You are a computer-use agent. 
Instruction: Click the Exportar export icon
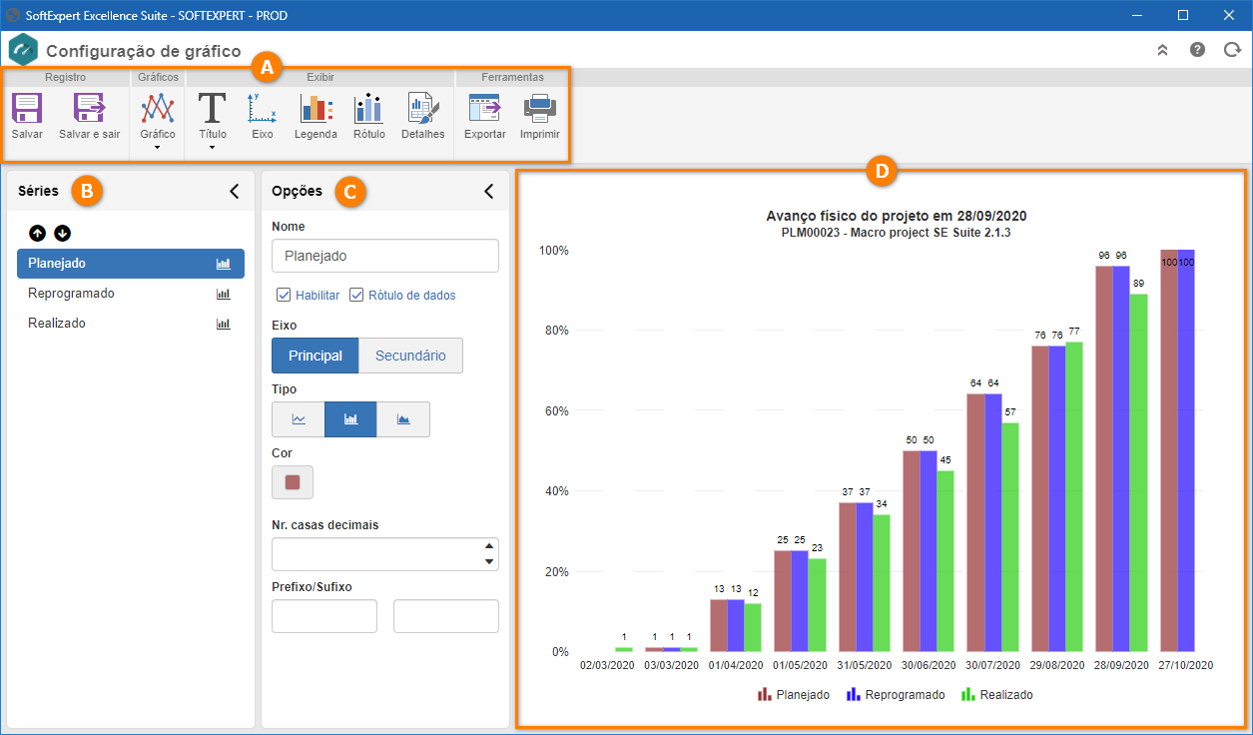click(485, 108)
